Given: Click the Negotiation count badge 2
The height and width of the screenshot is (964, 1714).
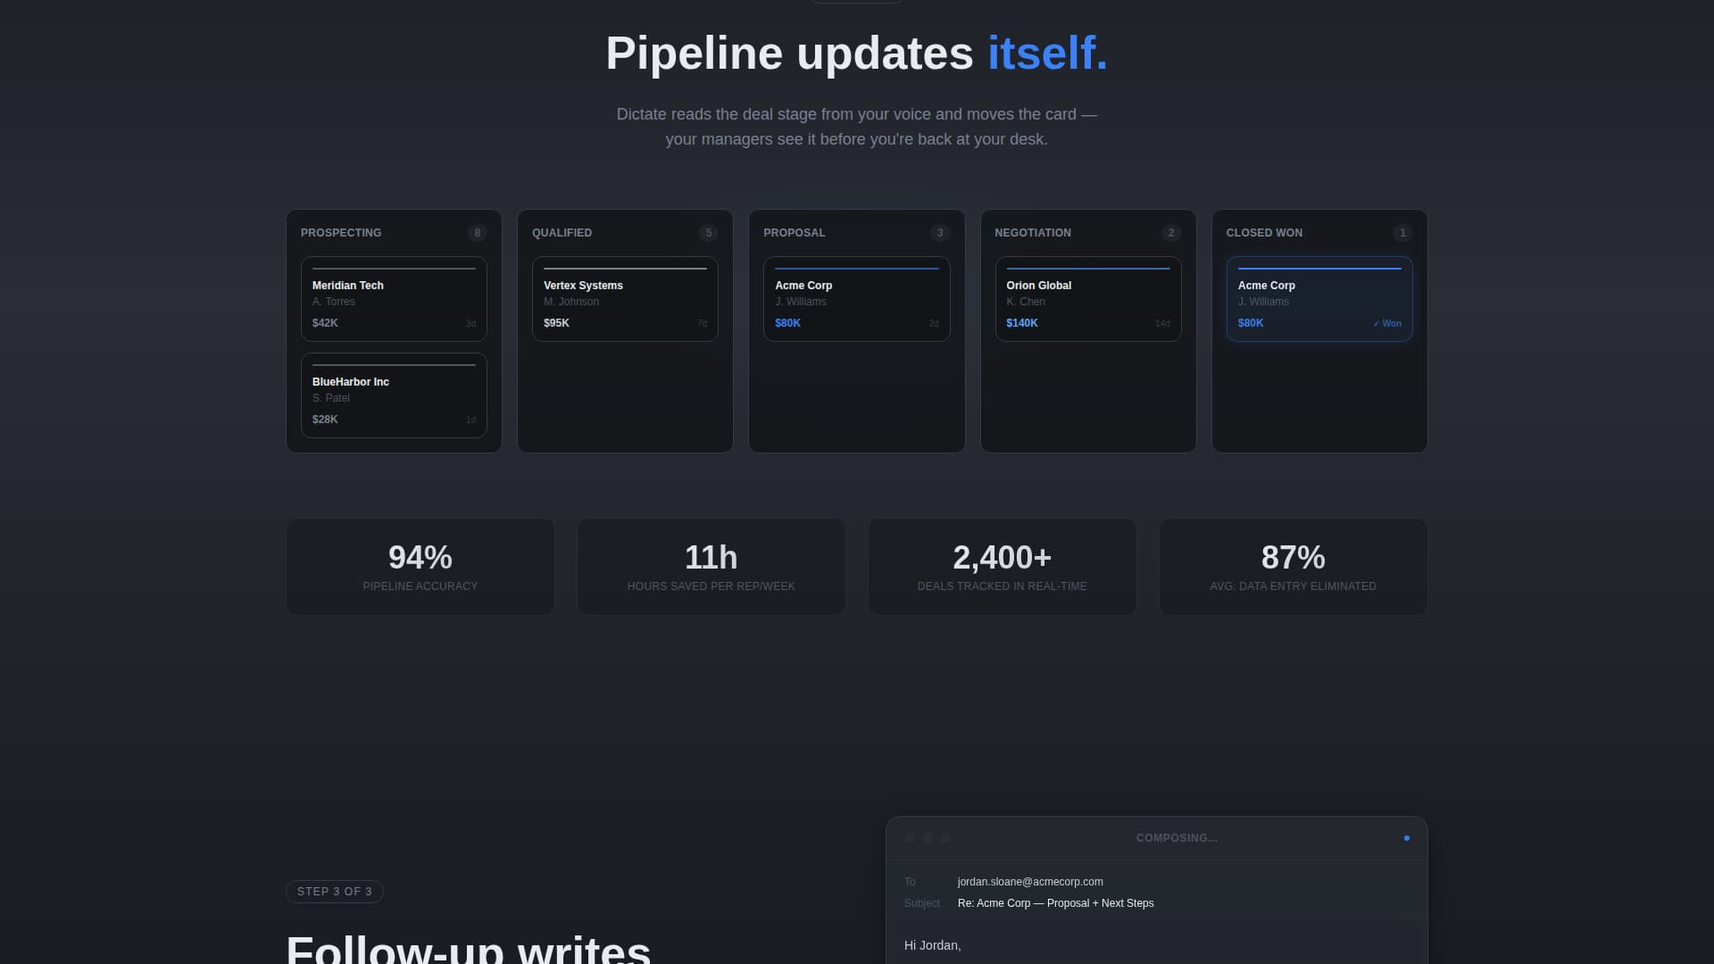Looking at the screenshot, I should click(x=1171, y=233).
